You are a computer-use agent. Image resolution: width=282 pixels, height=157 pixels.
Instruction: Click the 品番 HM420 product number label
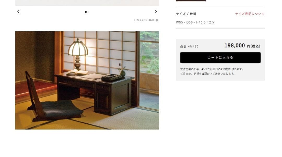189,46
